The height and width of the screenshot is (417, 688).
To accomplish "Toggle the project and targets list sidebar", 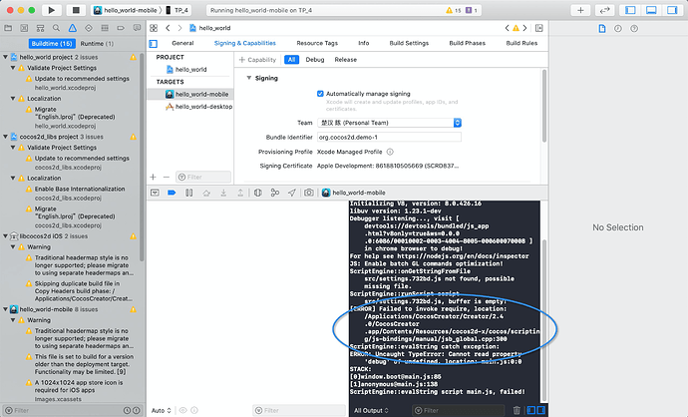I will tap(154, 44).
